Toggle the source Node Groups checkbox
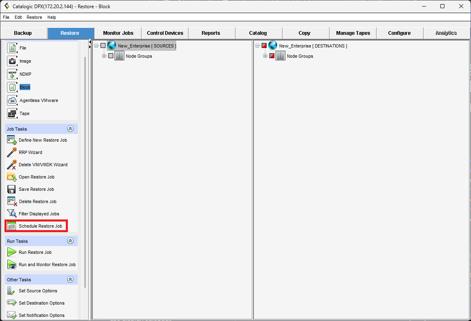Screen dimensions: 471x321 click(111, 56)
